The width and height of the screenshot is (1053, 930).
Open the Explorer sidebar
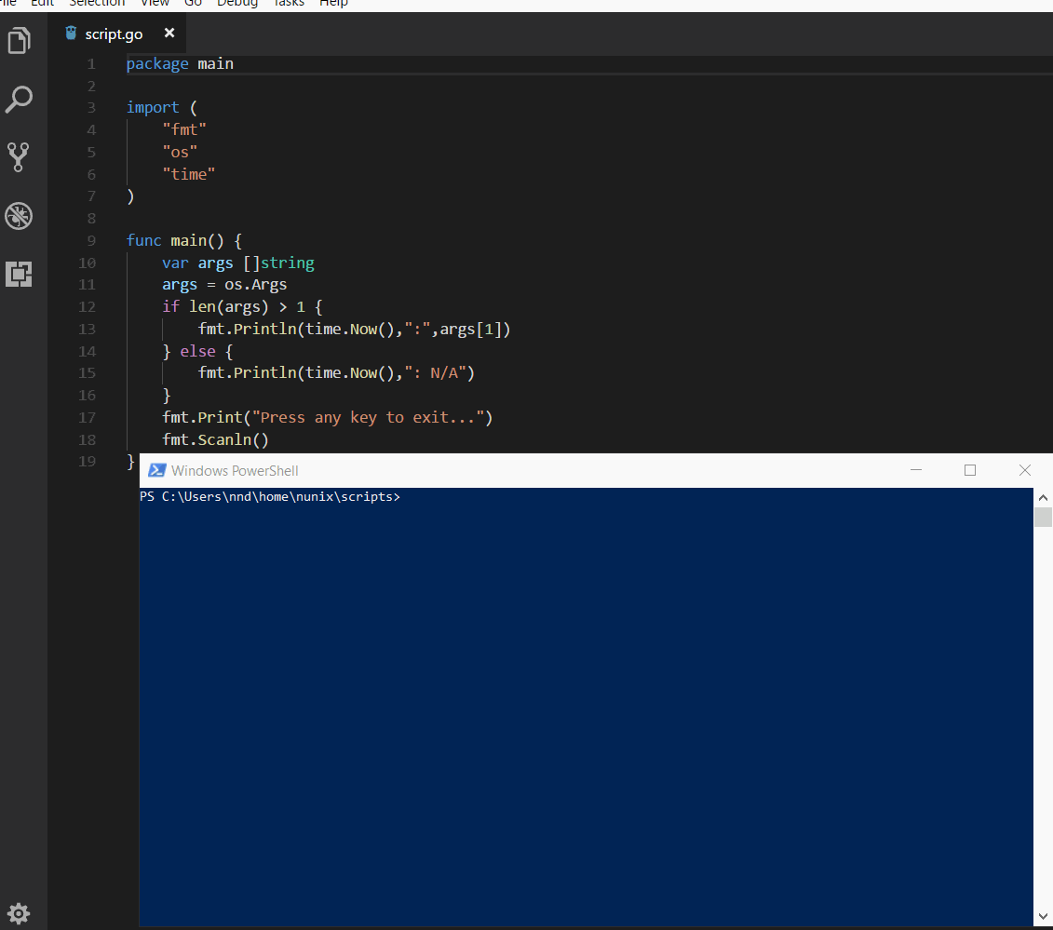[19, 41]
